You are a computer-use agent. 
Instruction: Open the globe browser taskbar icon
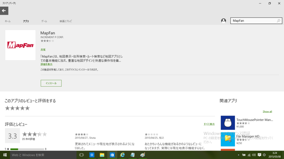coord(92,155)
